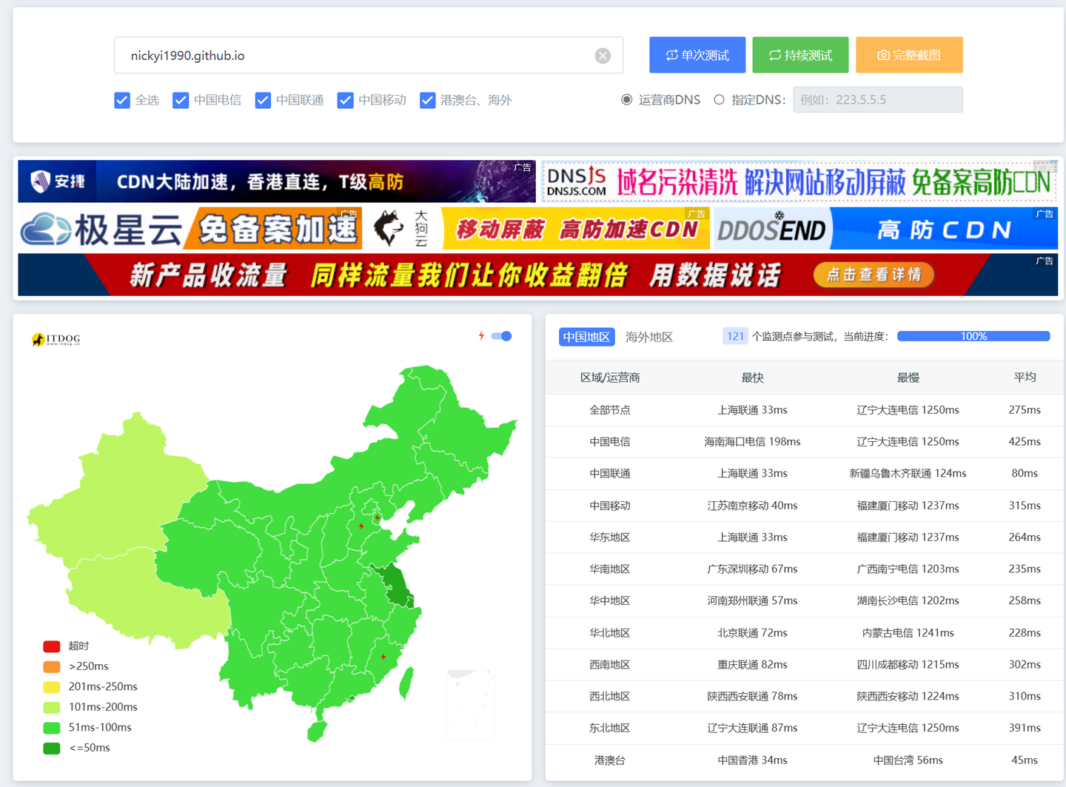Select the 指定DNS radio button

pyautogui.click(x=719, y=99)
